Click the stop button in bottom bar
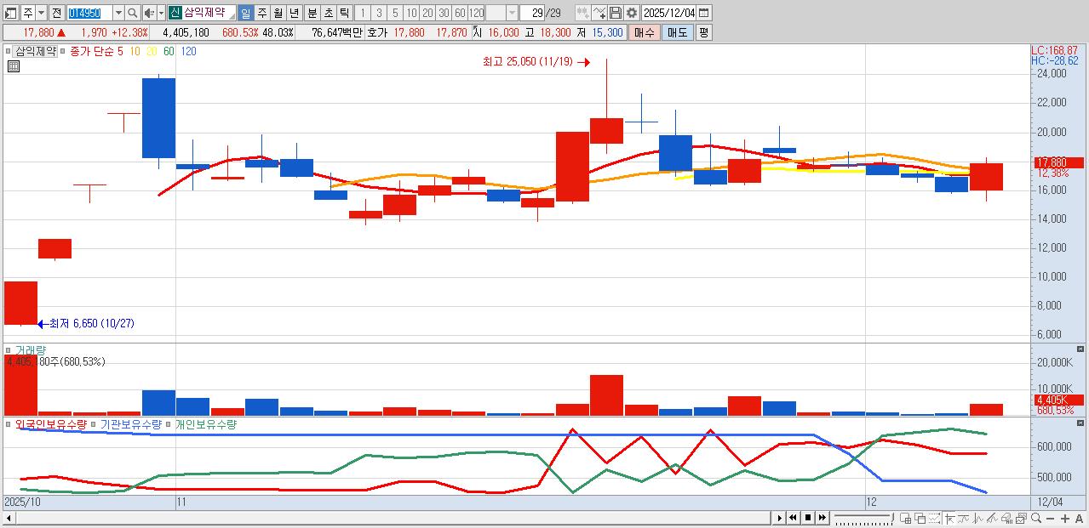 (808, 518)
